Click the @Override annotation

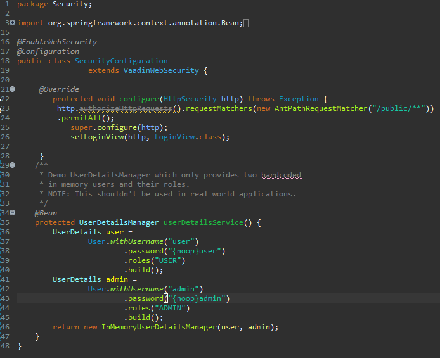[59, 89]
